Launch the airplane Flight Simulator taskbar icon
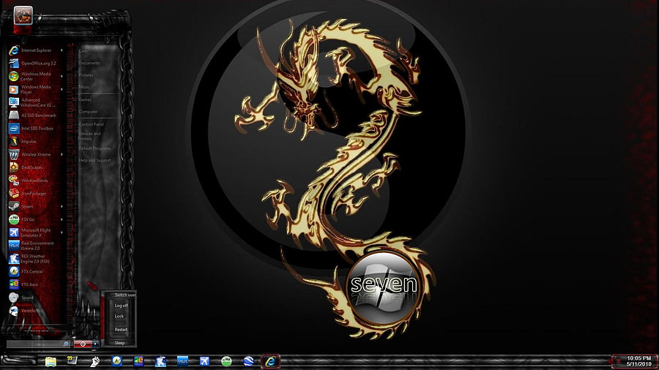Screen dimensions: 659x370 click(204, 361)
